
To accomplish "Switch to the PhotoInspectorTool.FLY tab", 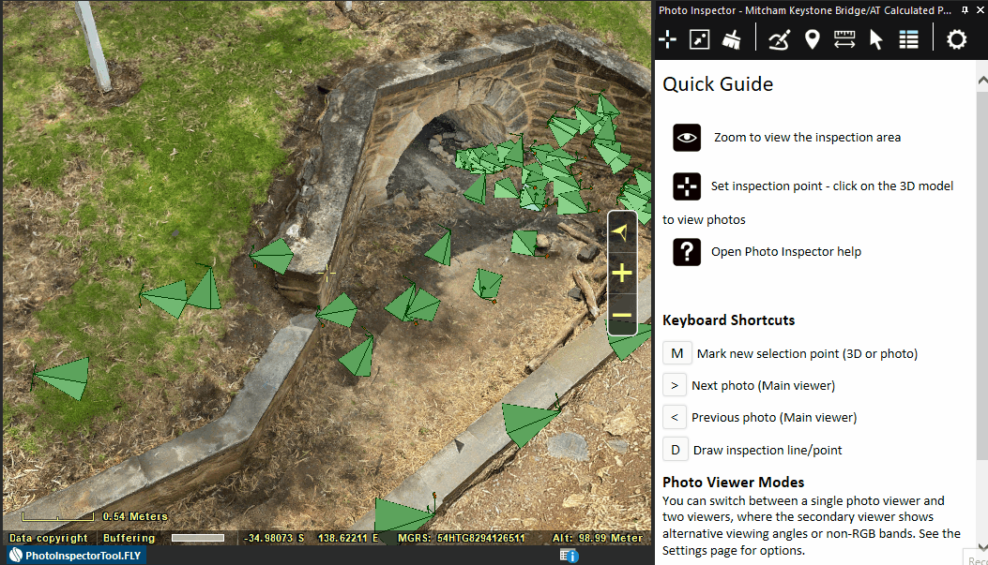I will 76,556.
